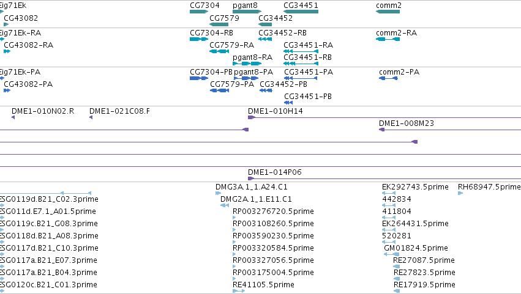The height and width of the screenshot is (294, 521).
Task: Select EST RH68947.5prime
Action: click(x=489, y=187)
